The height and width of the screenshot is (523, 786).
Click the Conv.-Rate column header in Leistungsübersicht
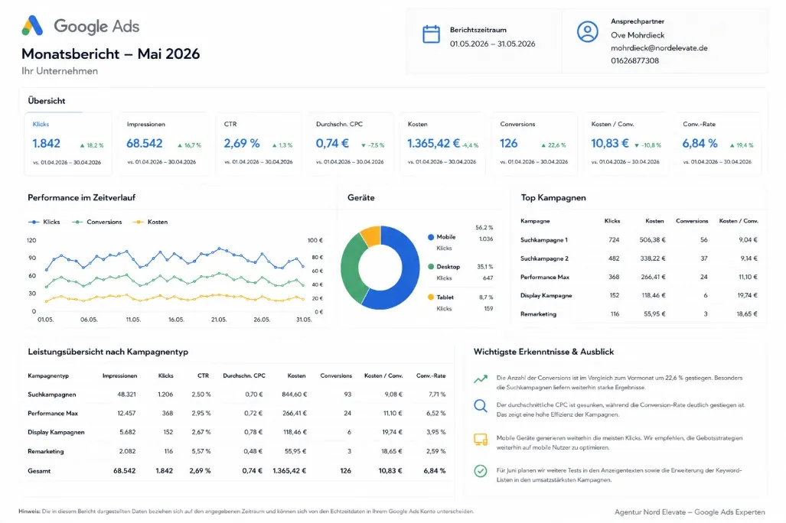pyautogui.click(x=431, y=375)
